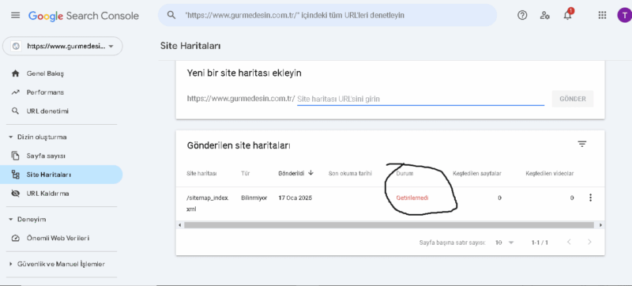This screenshot has height=286, width=632.
Task: Select Site Haritaları in the sidebar
Action: point(62,175)
